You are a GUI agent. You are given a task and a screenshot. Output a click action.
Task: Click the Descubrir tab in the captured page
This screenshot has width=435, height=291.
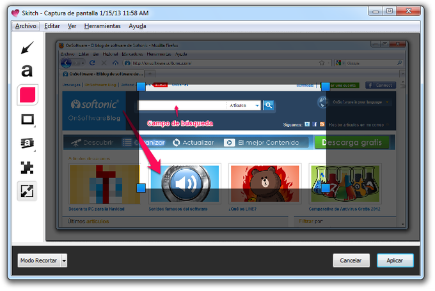[x=92, y=142]
